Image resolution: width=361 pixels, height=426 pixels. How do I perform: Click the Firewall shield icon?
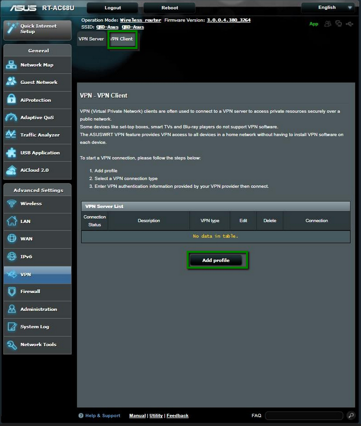[x=12, y=292]
